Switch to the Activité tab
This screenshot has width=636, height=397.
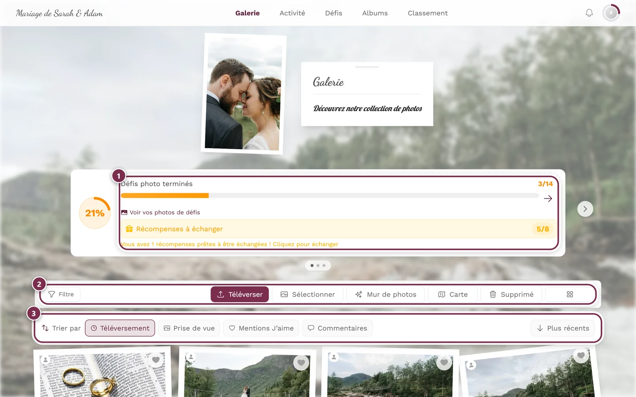[292, 13]
